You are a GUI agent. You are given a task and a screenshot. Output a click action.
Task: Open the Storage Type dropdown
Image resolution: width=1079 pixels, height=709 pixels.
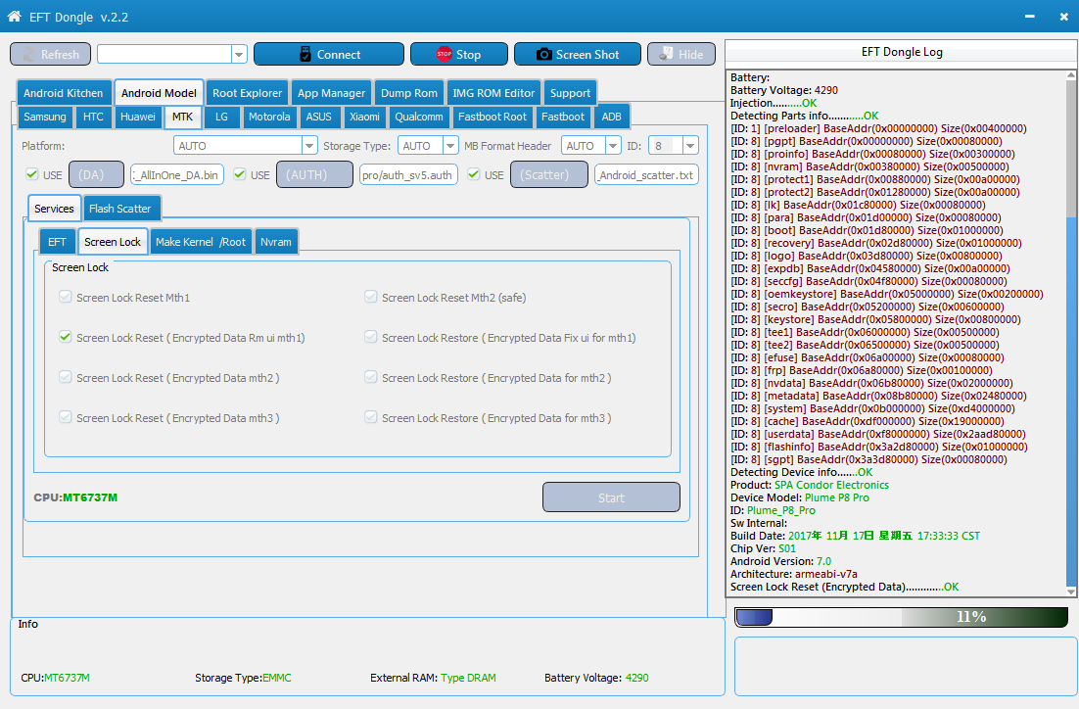(x=450, y=145)
